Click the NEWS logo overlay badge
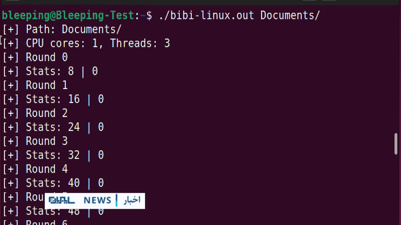 95,201
